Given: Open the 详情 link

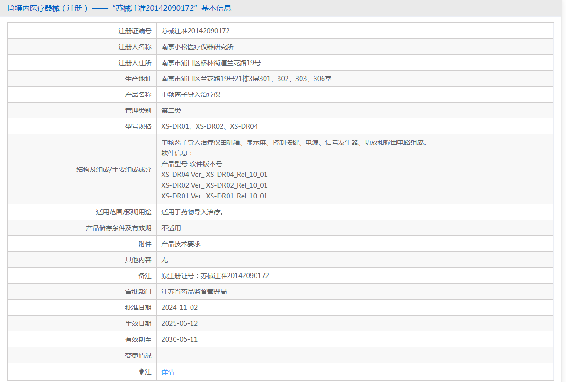Looking at the screenshot, I should pos(168,372).
